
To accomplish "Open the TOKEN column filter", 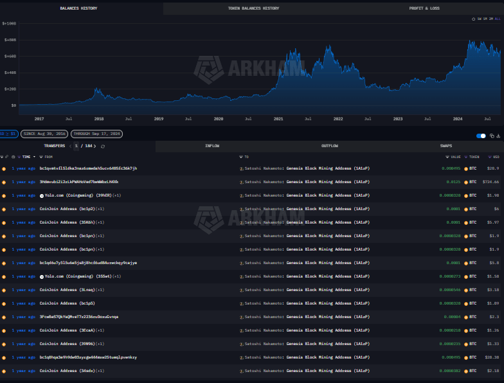I will pos(467,157).
